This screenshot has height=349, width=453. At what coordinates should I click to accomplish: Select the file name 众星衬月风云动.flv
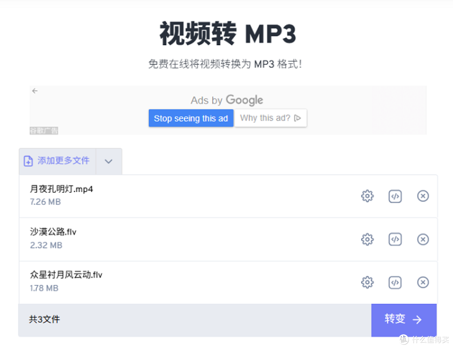[66, 274]
